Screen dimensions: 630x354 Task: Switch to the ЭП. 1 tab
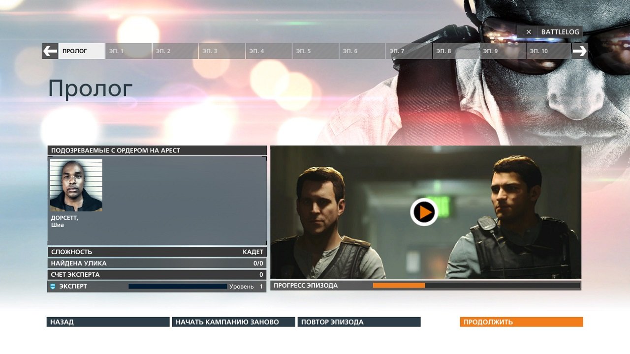(128, 51)
